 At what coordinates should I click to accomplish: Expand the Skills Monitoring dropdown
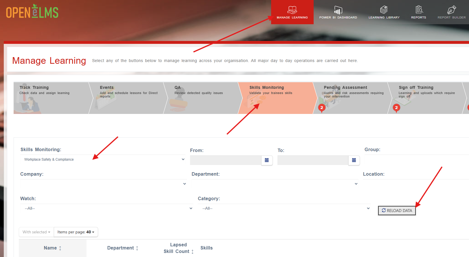[103, 160]
